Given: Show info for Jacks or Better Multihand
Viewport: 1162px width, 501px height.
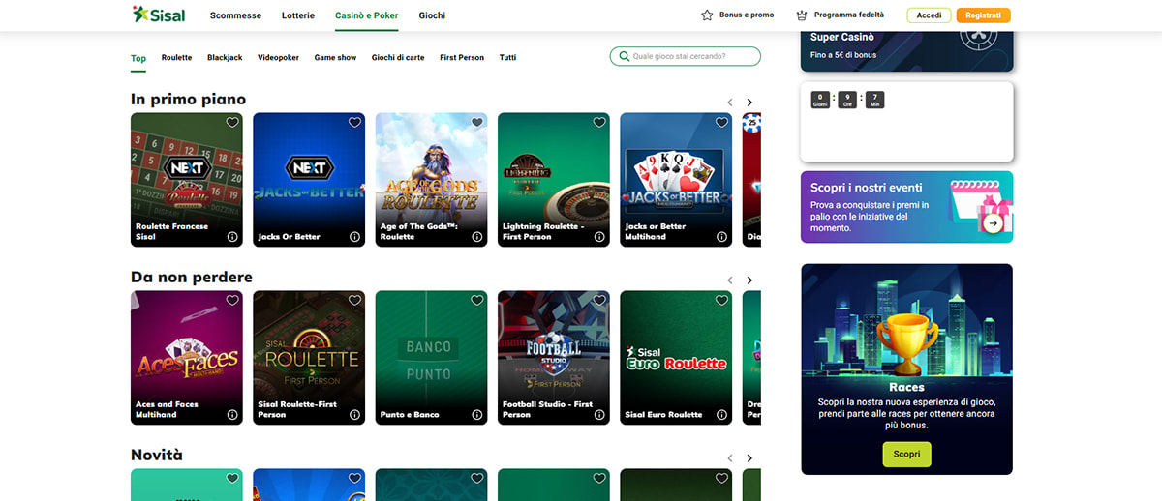Looking at the screenshot, I should [721, 236].
